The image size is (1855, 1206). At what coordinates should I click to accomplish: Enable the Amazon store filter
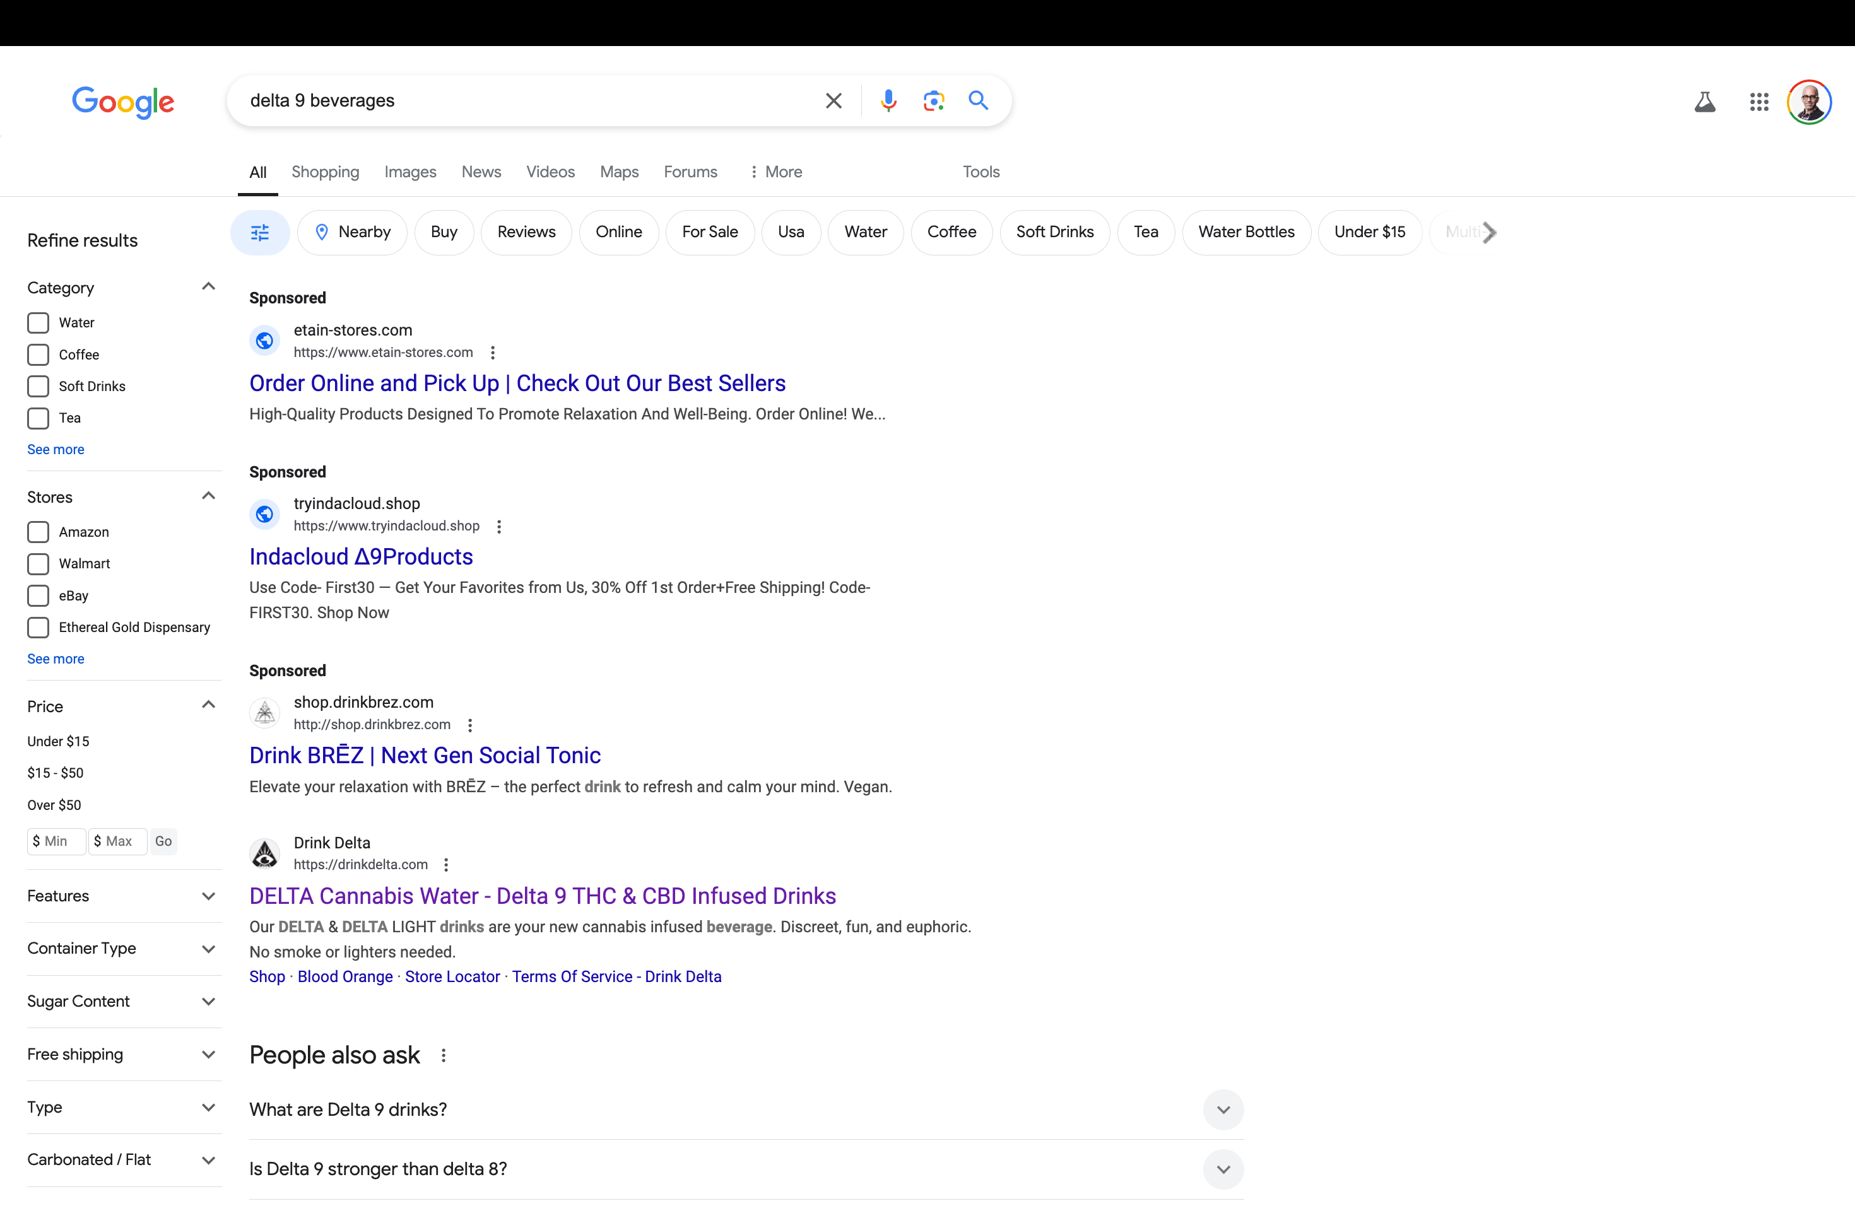pyautogui.click(x=38, y=532)
